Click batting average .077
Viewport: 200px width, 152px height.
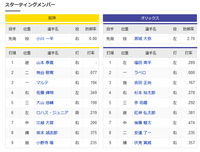93,73
